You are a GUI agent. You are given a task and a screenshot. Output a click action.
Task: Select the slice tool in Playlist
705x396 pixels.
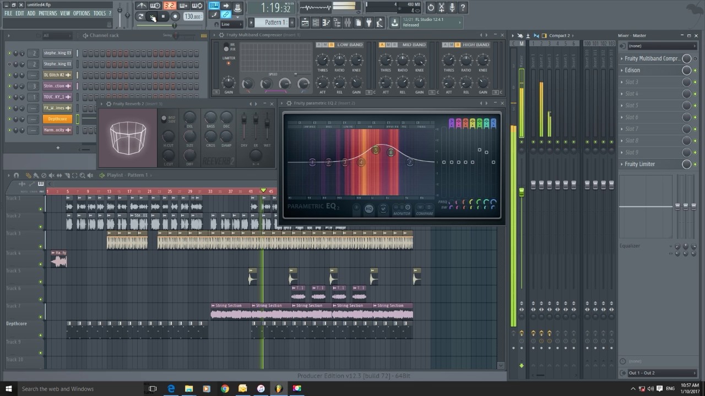click(x=67, y=175)
